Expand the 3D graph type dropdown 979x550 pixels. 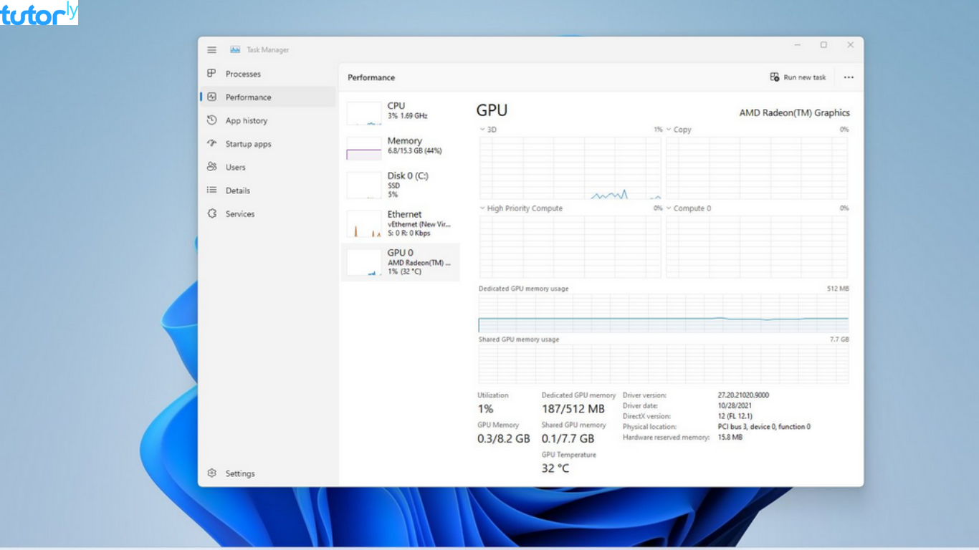484,129
